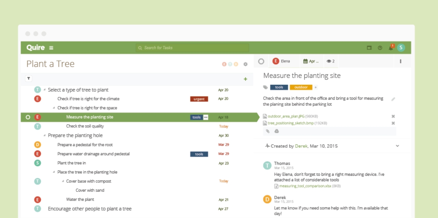Click the T avatar on Select a type of tree row
This screenshot has width=438, height=218.
(x=38, y=90)
